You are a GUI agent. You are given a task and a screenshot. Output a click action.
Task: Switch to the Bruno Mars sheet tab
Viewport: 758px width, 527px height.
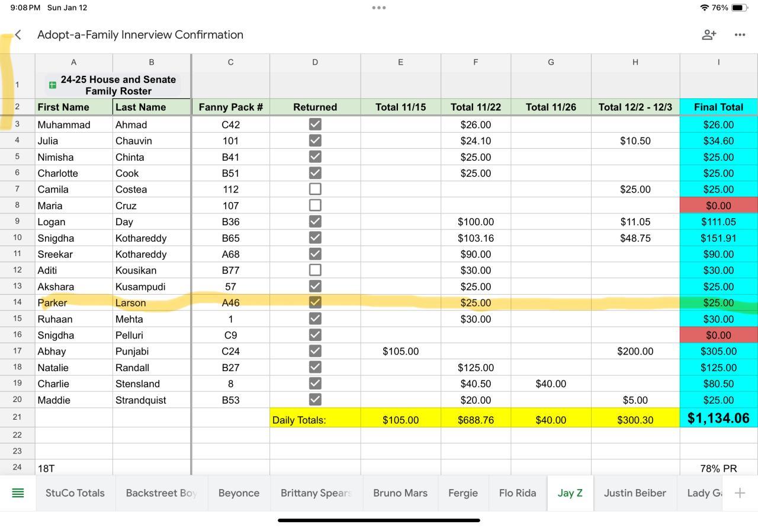(x=400, y=493)
